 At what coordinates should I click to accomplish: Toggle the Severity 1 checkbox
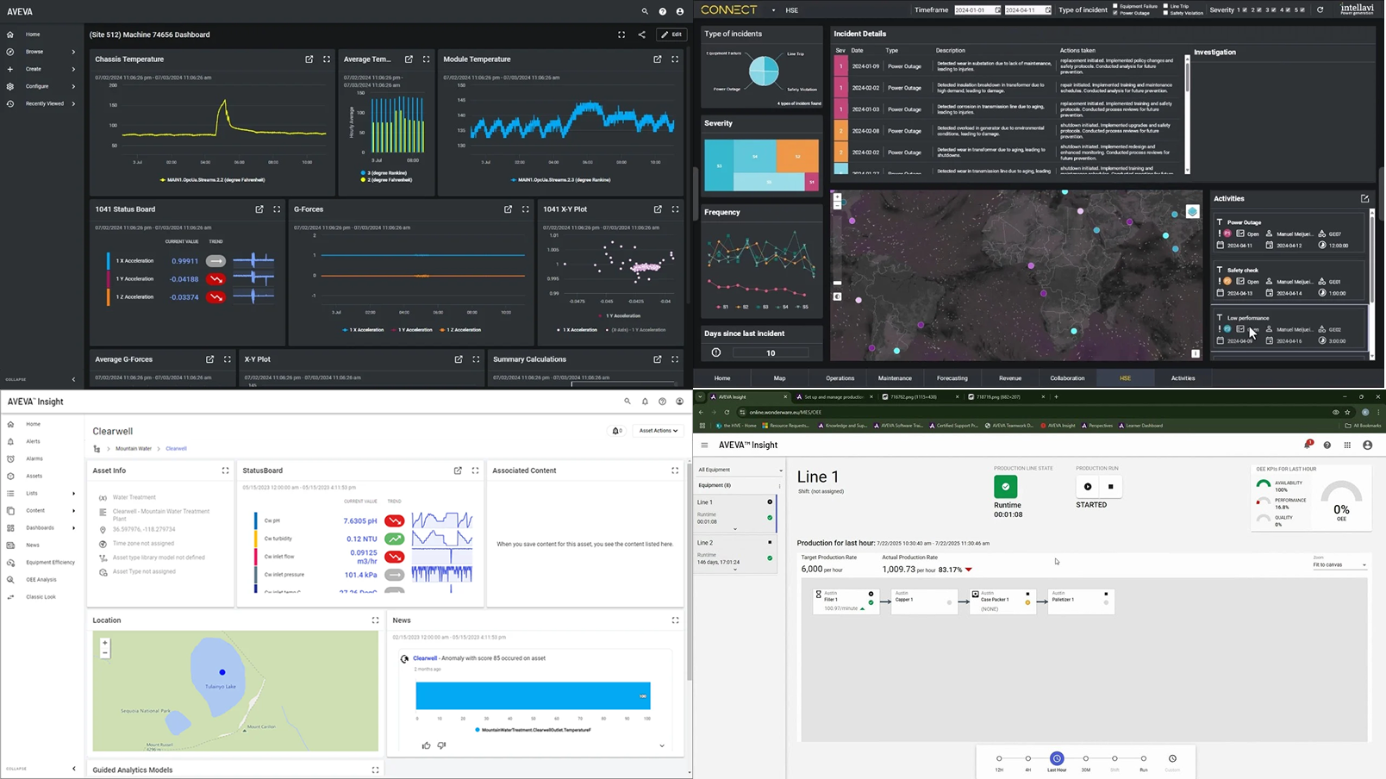click(1246, 9)
